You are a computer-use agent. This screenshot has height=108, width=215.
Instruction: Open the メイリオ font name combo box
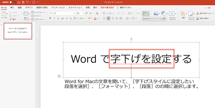coord(62,13)
